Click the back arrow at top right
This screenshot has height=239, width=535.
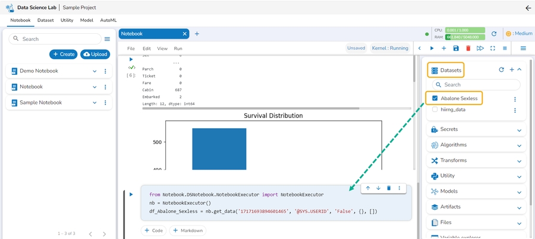click(528, 8)
